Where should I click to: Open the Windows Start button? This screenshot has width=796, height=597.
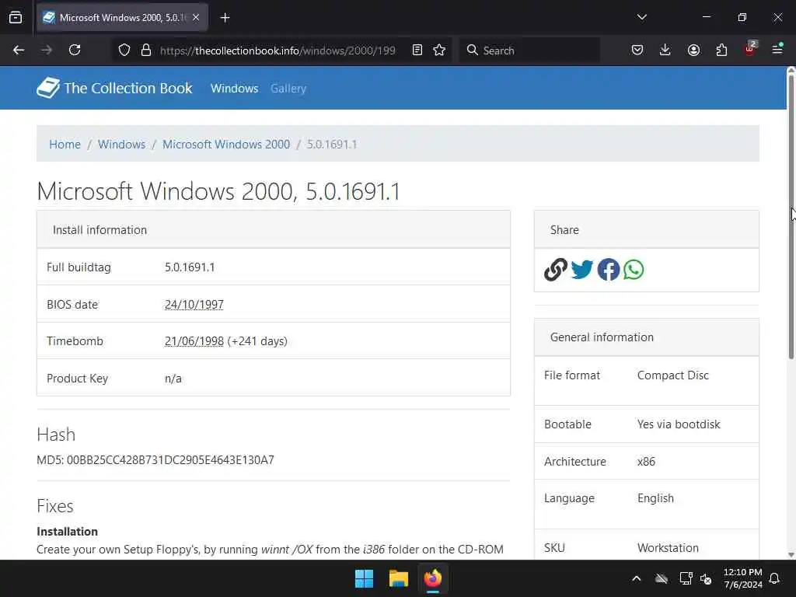click(x=364, y=578)
